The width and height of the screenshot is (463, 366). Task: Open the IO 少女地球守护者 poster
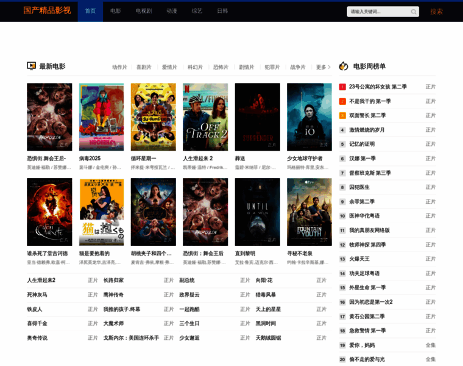coord(309,117)
